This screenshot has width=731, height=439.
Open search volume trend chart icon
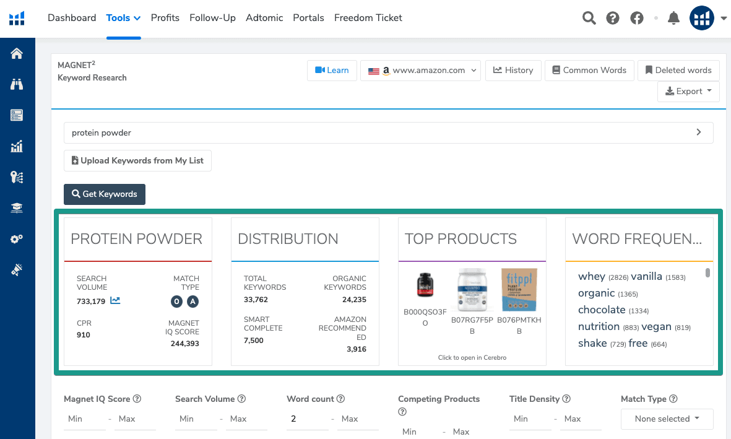point(115,300)
